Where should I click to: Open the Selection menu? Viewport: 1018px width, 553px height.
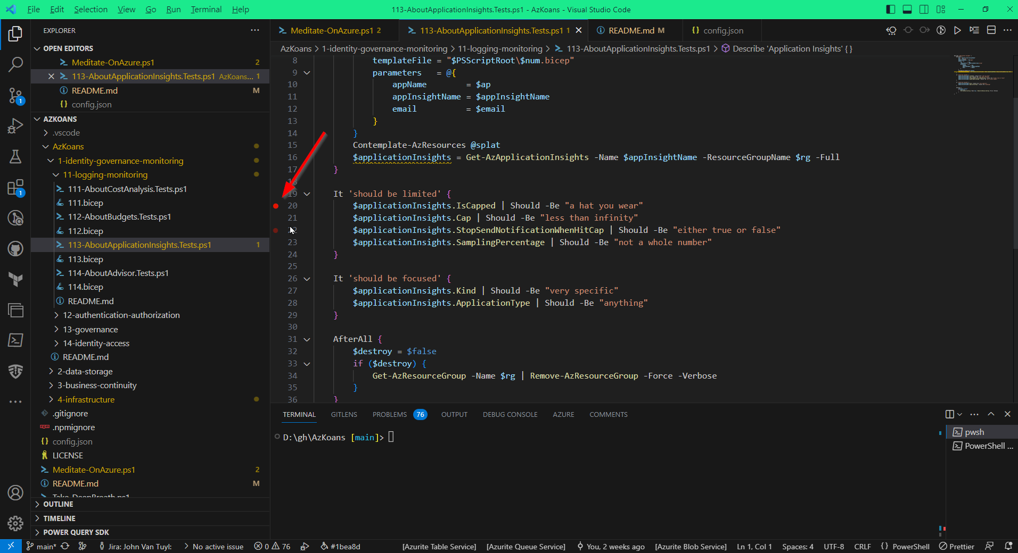tap(91, 9)
